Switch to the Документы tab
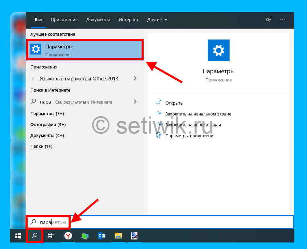The width and height of the screenshot is (307, 249). (x=98, y=19)
